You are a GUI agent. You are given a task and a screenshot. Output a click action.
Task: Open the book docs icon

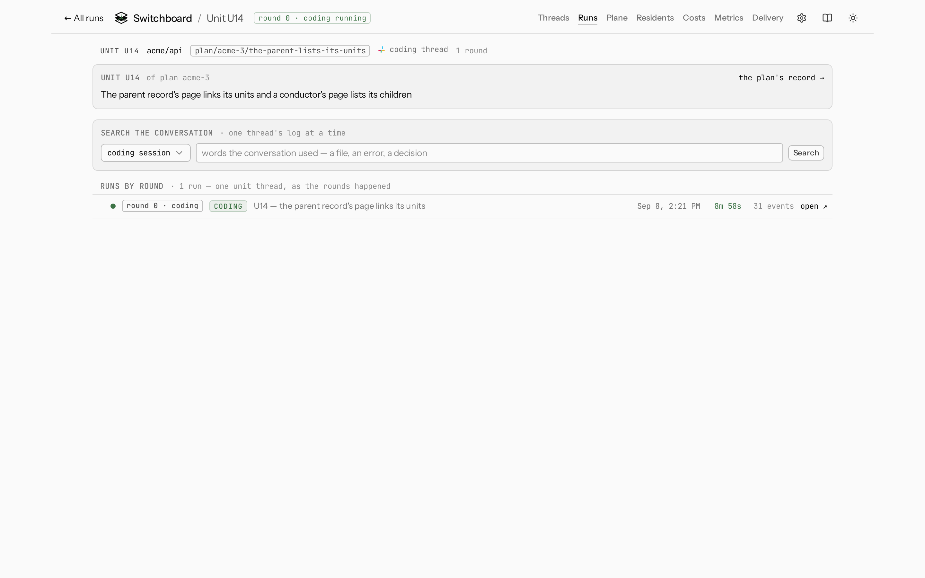point(827,18)
